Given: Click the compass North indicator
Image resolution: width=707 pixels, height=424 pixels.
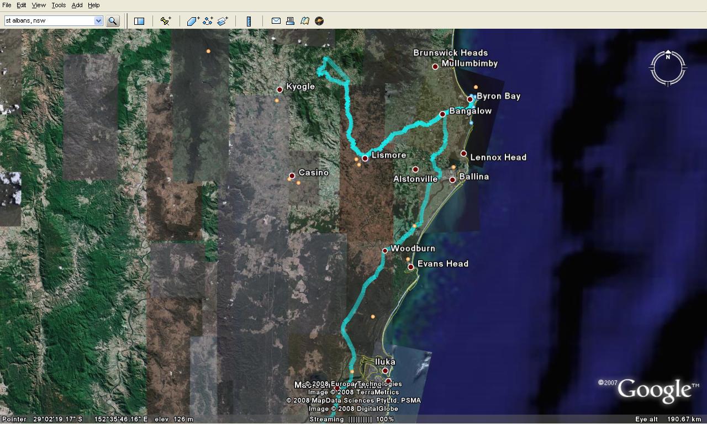Looking at the screenshot, I should pyautogui.click(x=668, y=56).
